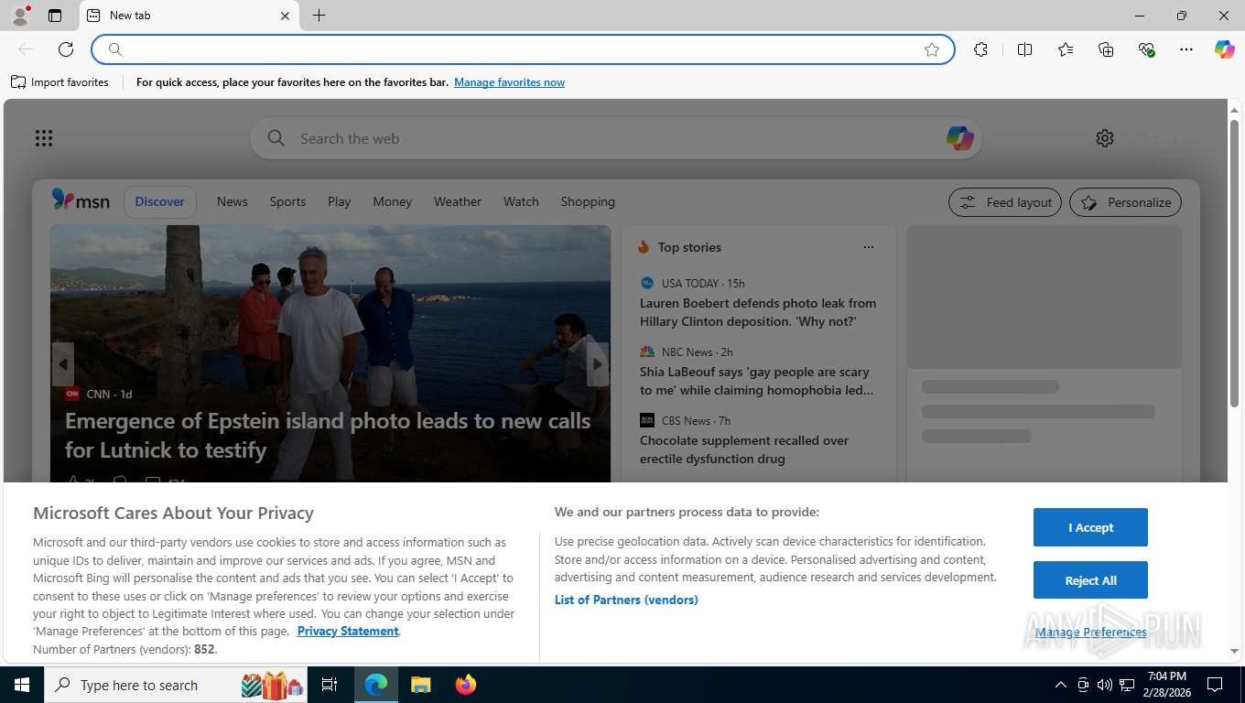This screenshot has width=1245, height=703.
Task: Open Lauren Boebert story headline
Action: click(758, 312)
